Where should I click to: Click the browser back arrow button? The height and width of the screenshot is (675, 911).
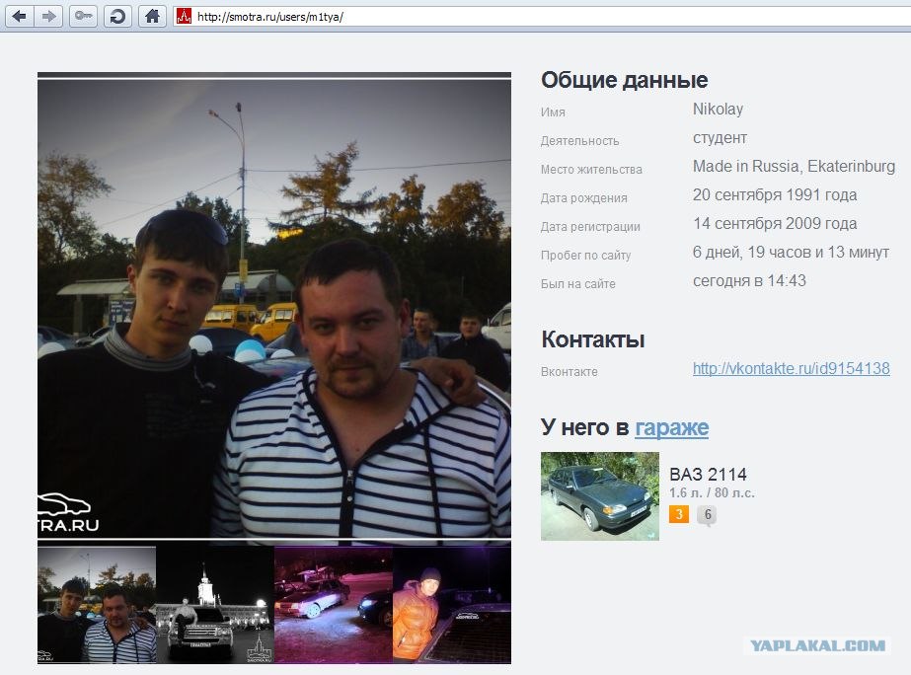[x=20, y=16]
